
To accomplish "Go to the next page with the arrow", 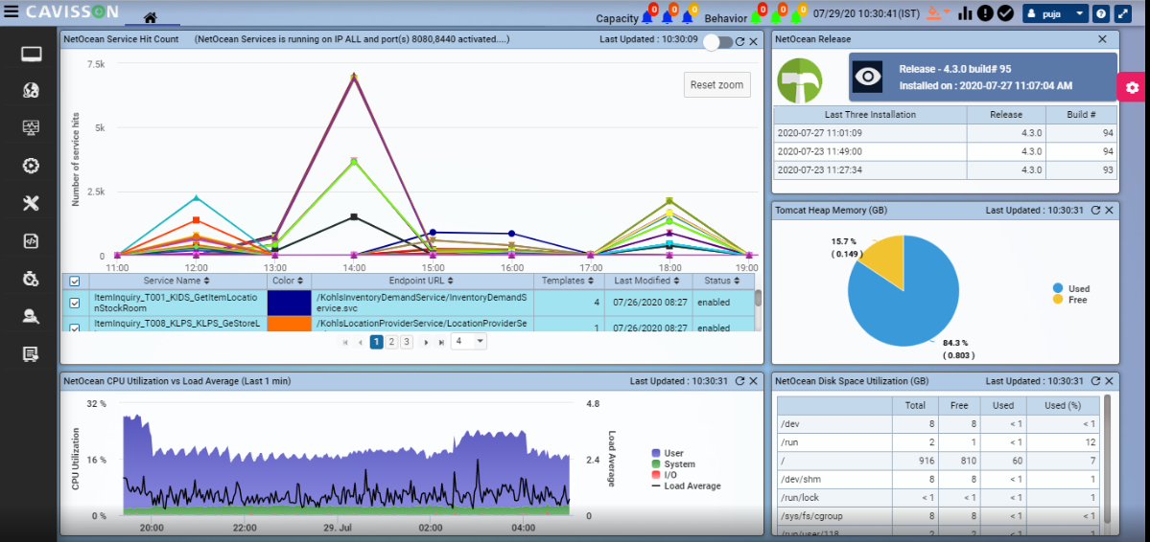I will tap(426, 342).
